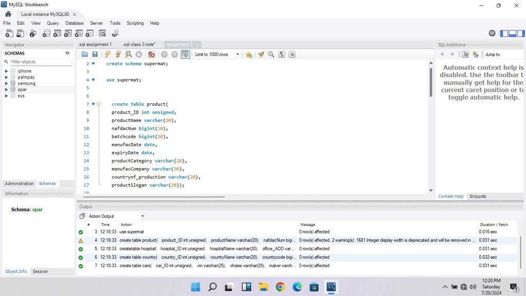Stop the executing query
The width and height of the screenshot is (526, 296).
139,54
